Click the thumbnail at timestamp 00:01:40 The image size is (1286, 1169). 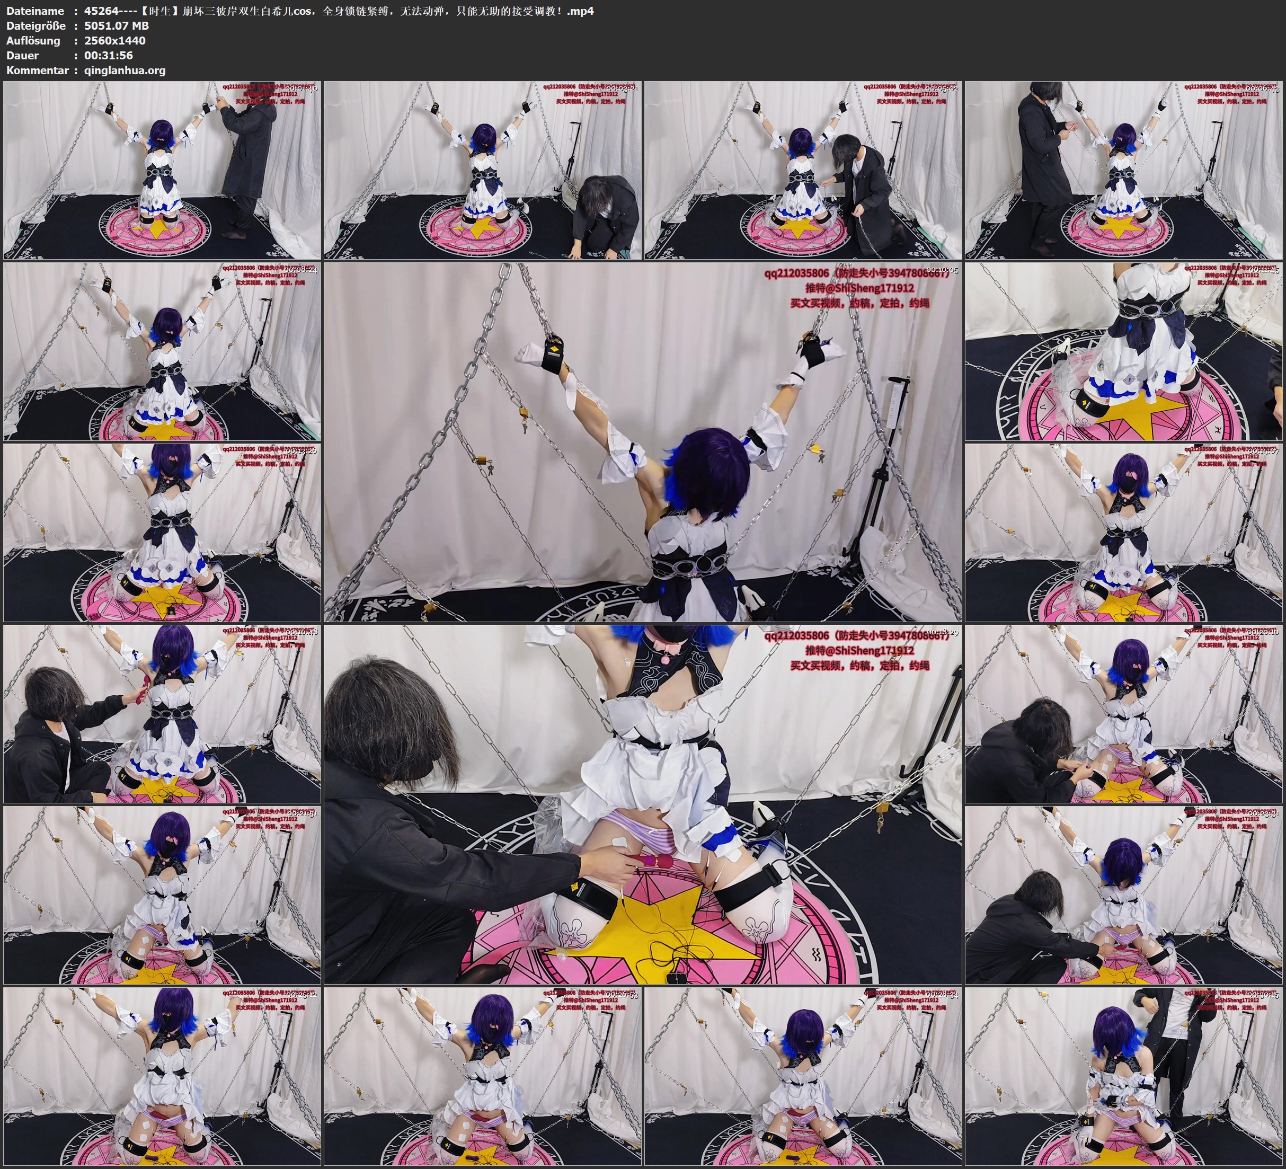pos(162,170)
